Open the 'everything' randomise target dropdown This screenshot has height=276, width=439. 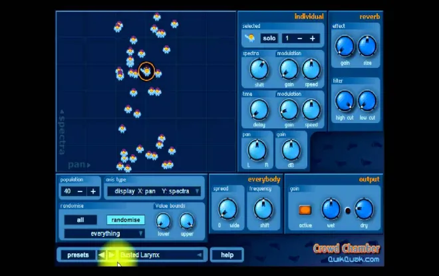(x=104, y=233)
